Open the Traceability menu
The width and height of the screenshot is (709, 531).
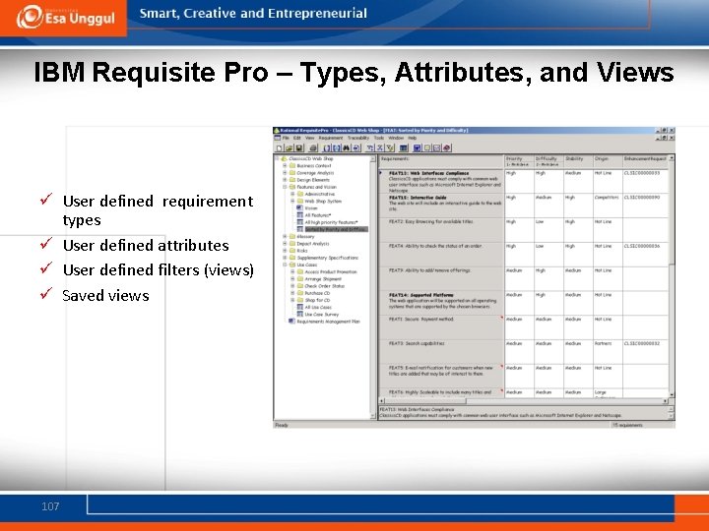pos(358,138)
